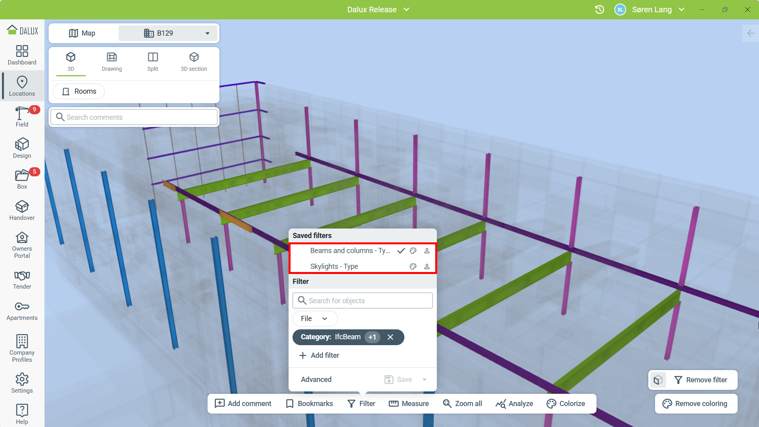Click the SL user avatar
The width and height of the screenshot is (759, 427).
tap(620, 9)
